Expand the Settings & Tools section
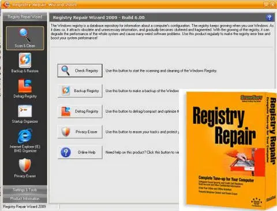 tap(25, 190)
